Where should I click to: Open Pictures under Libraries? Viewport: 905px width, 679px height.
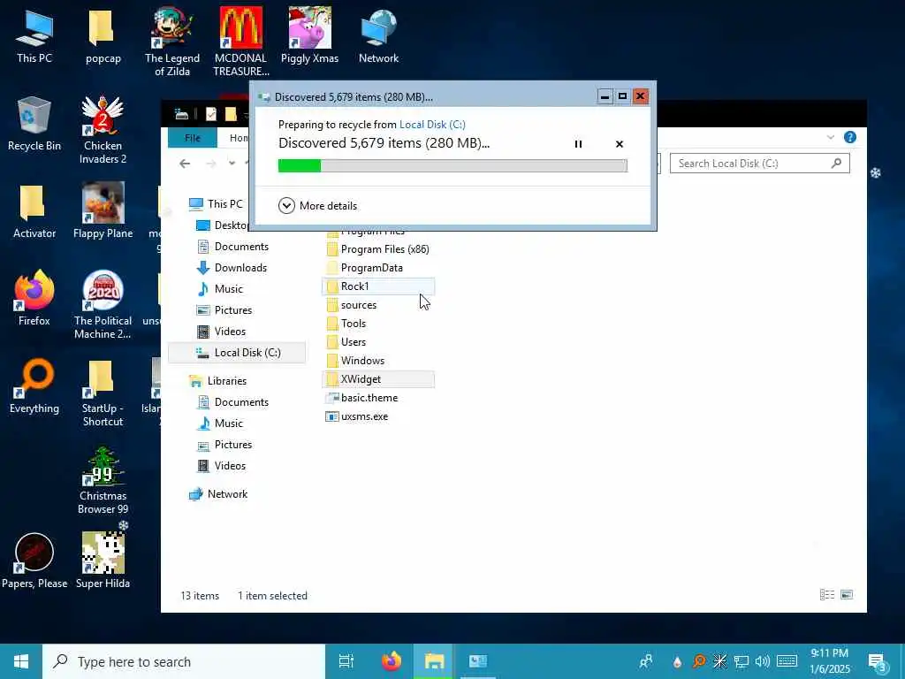click(x=224, y=445)
